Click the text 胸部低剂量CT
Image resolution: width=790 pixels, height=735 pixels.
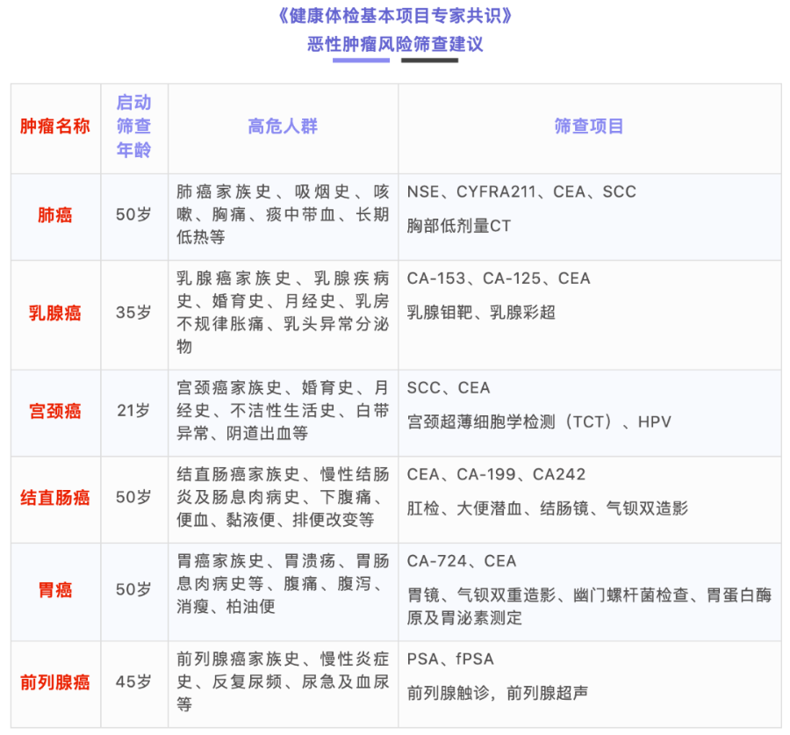pos(458,226)
